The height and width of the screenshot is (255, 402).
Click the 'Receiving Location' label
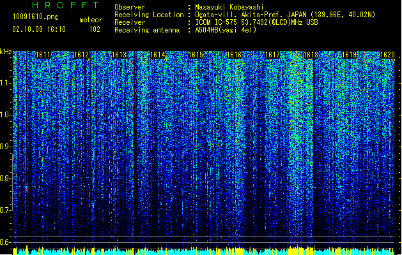[x=149, y=15]
